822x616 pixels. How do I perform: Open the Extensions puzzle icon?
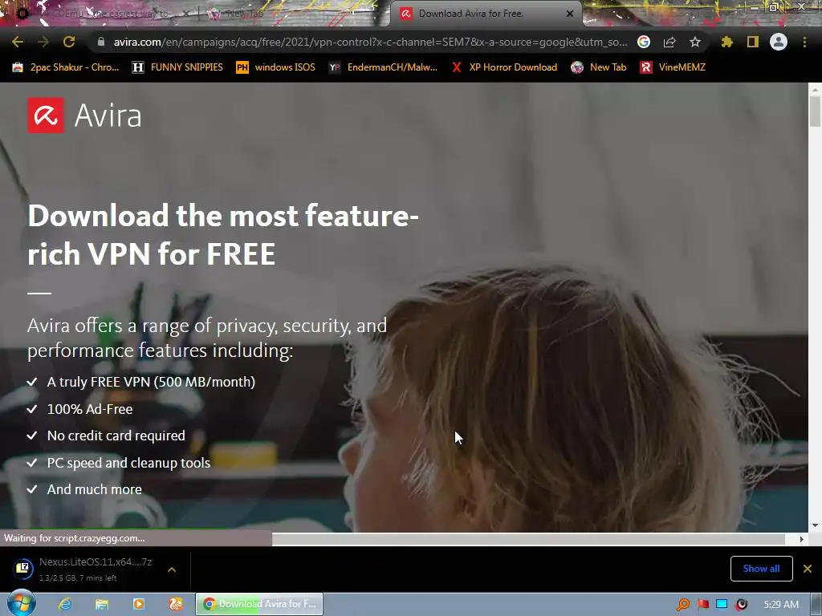(x=726, y=42)
